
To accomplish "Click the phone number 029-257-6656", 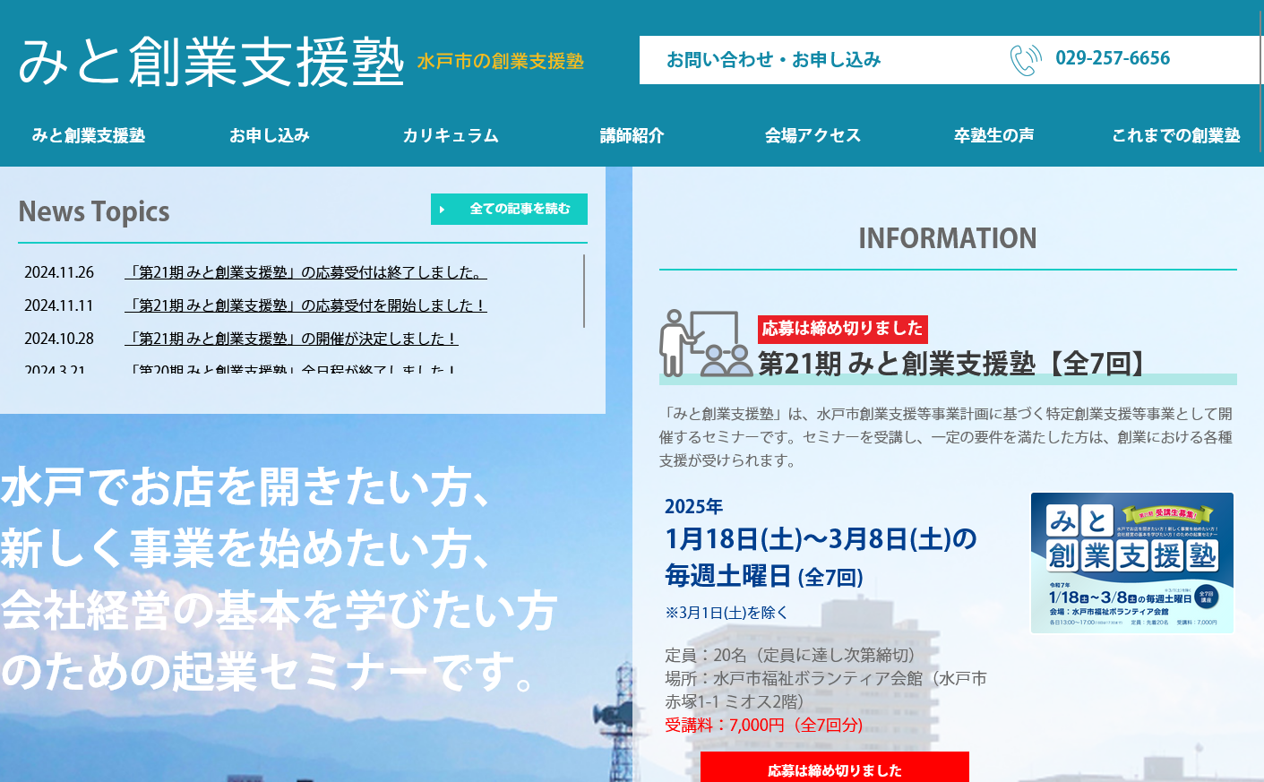I will tap(1113, 58).
